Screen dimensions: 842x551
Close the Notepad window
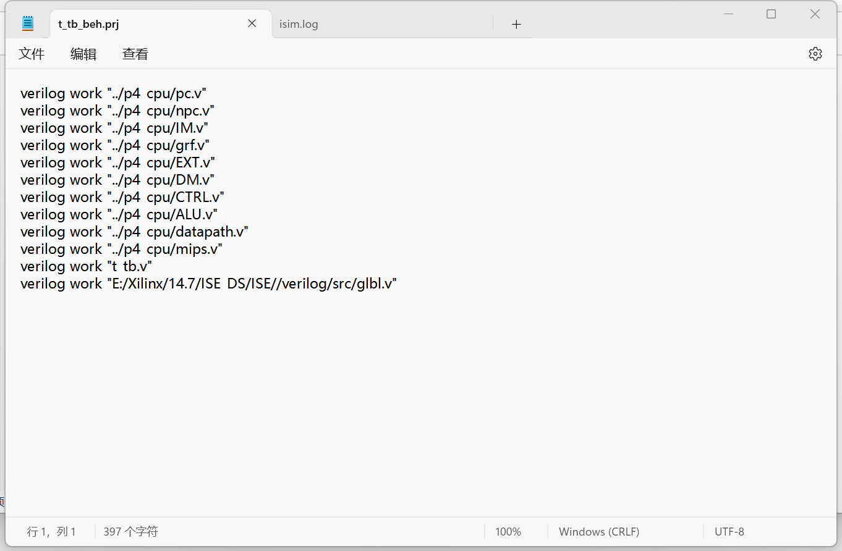815,14
